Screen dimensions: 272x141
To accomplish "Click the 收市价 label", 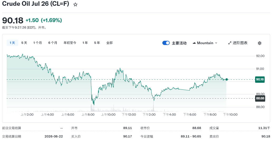I will coord(145,128).
